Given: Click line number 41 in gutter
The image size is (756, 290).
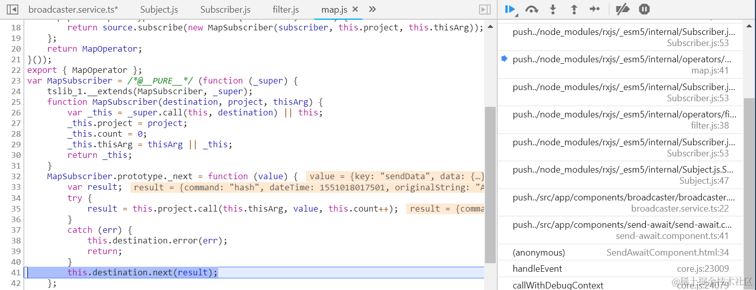Looking at the screenshot, I should point(16,272).
